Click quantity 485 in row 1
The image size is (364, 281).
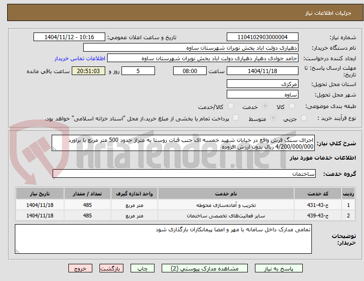tap(87, 205)
